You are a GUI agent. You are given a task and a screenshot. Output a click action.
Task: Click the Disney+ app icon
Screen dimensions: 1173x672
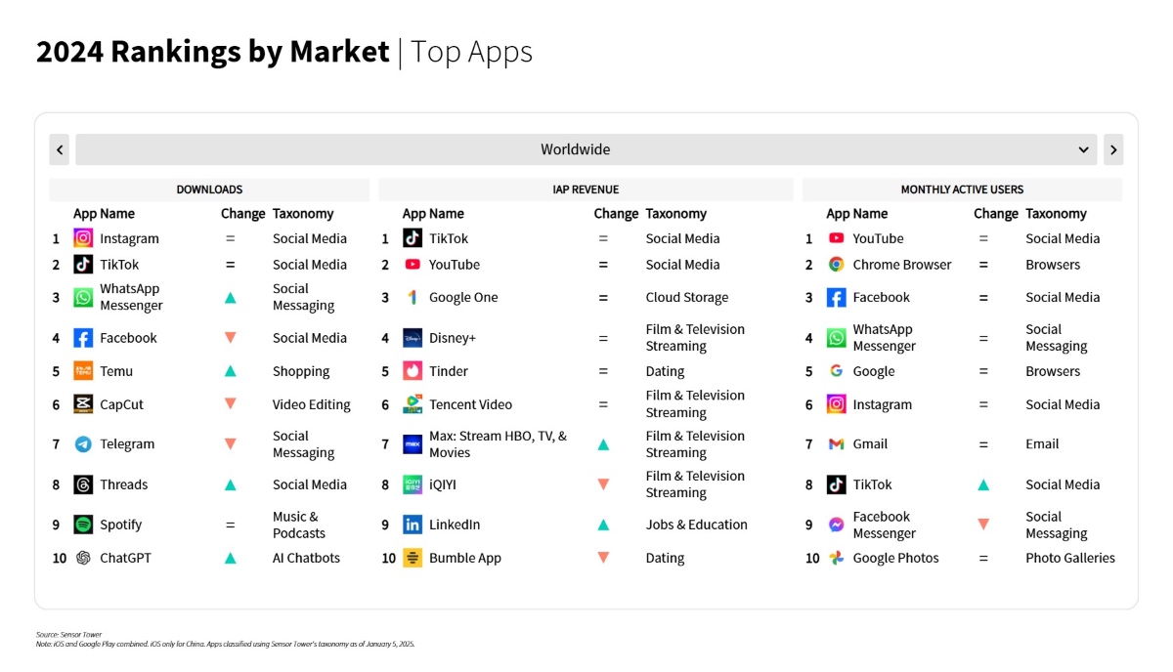pyautogui.click(x=413, y=338)
